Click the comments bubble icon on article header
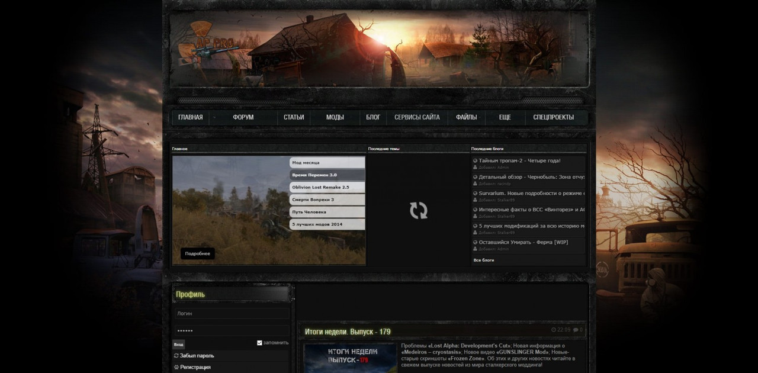This screenshot has width=758, height=373. coord(576,330)
